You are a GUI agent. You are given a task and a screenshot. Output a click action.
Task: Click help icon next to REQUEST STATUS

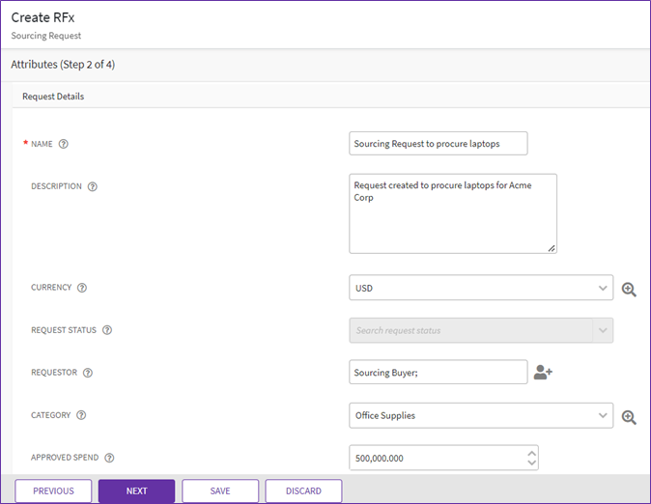(x=107, y=330)
